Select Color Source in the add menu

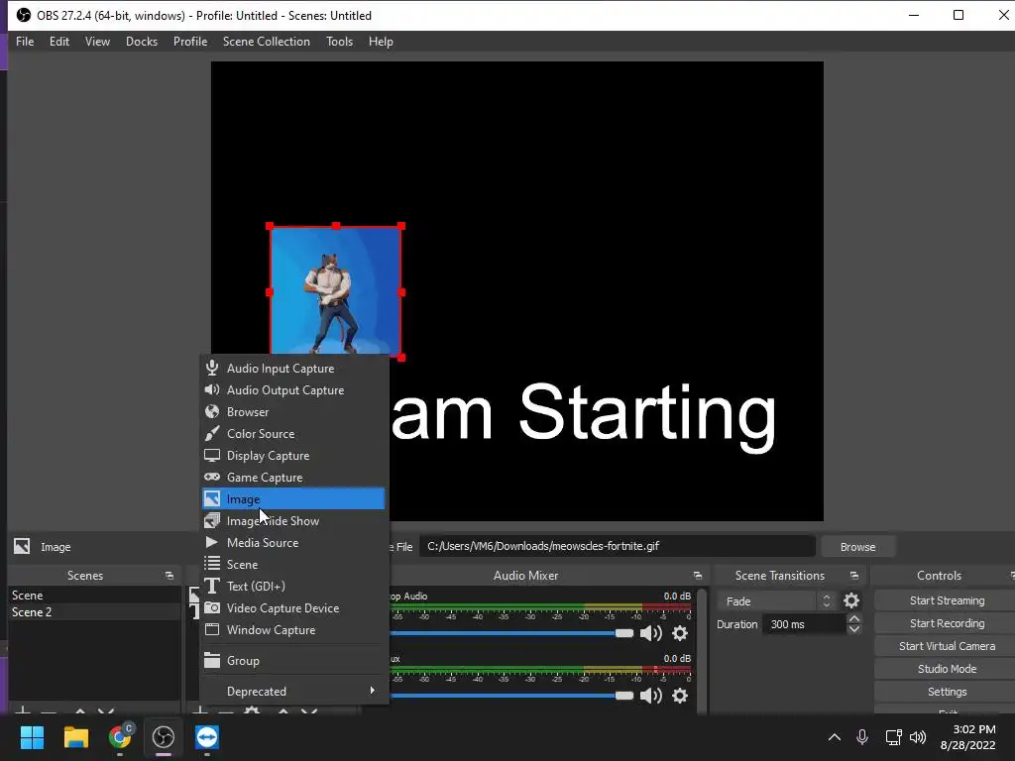pyautogui.click(x=292, y=434)
